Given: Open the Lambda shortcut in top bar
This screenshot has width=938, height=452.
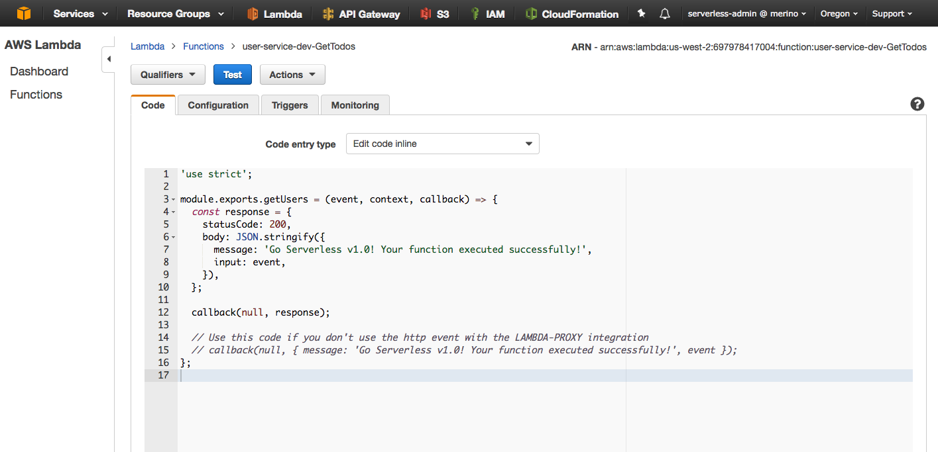Looking at the screenshot, I should click(x=274, y=14).
